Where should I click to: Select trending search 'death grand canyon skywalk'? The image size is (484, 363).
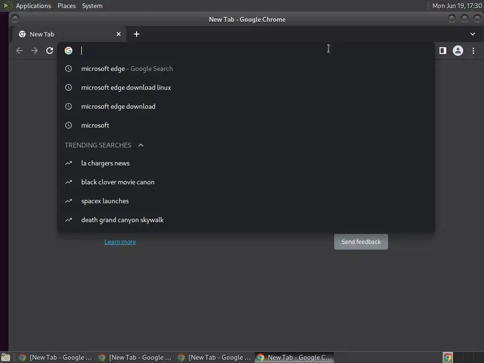pyautogui.click(x=246, y=220)
